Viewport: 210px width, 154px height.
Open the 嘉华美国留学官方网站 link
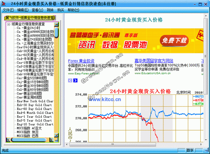(154, 61)
